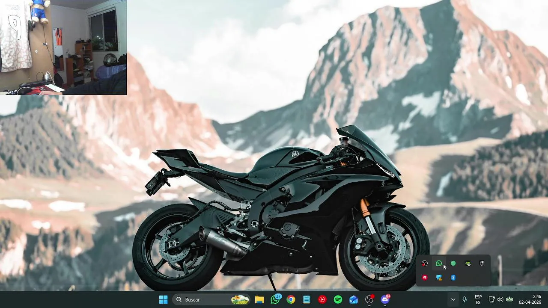Open WhatsApp on the taskbar
The height and width of the screenshot is (308, 548).
[x=275, y=299]
